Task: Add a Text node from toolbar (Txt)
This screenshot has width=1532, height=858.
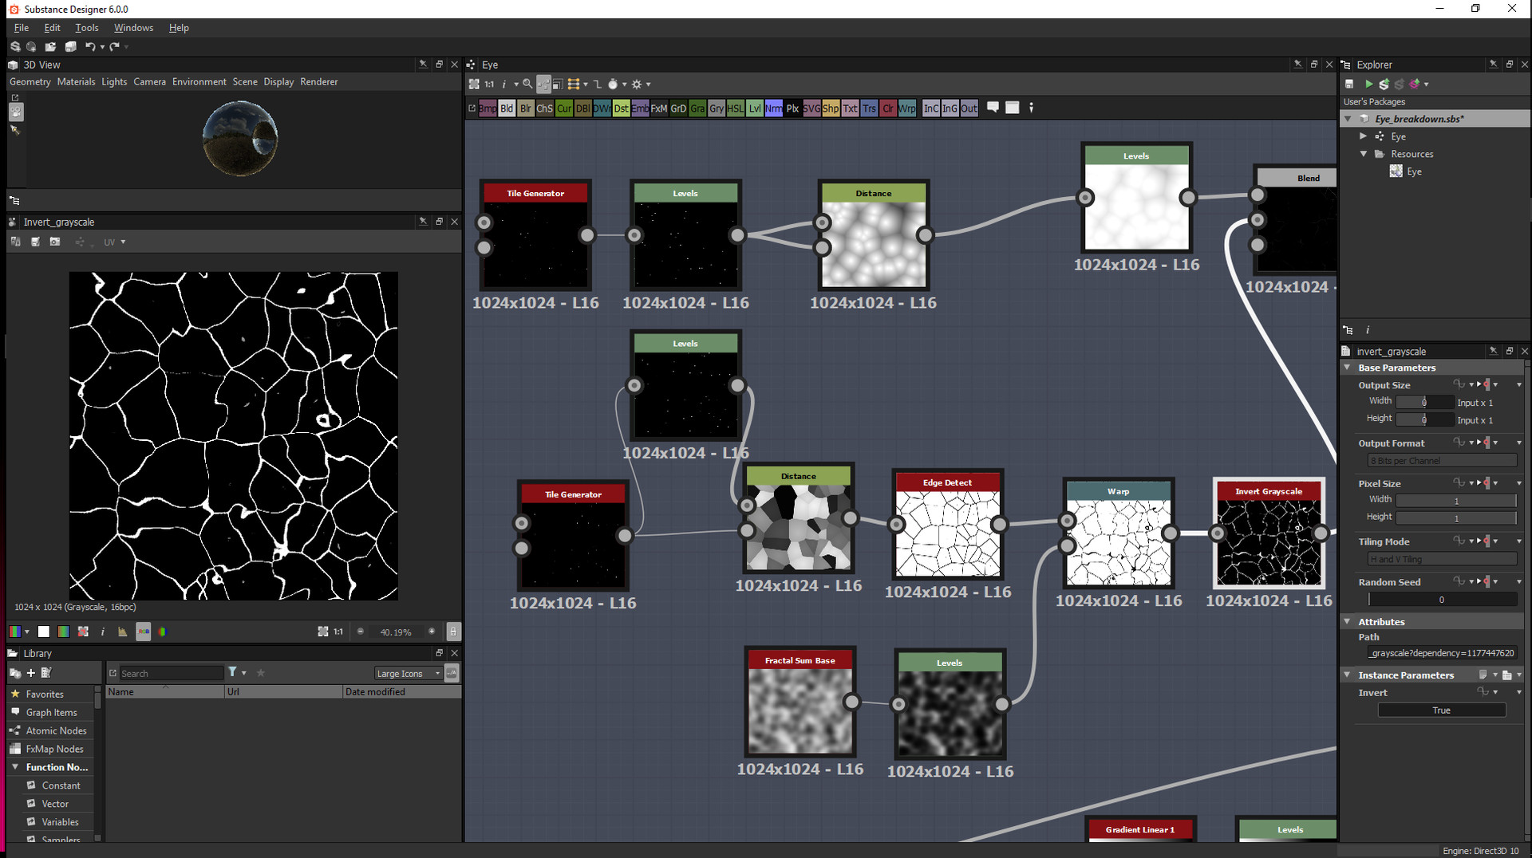Action: click(850, 108)
